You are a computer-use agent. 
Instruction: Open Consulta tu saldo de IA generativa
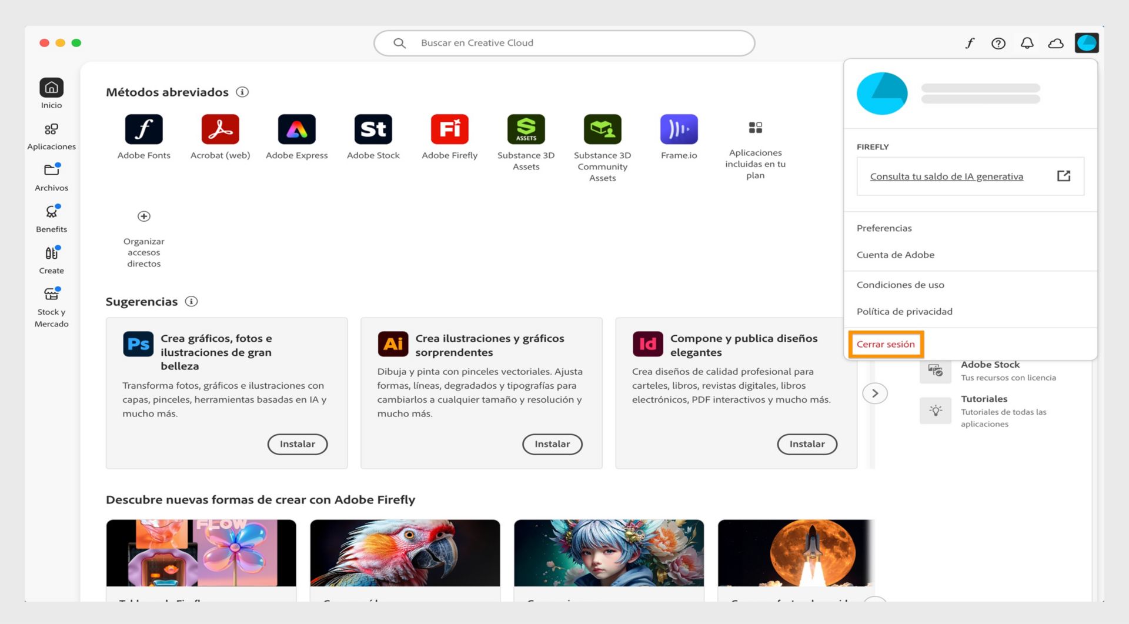947,176
